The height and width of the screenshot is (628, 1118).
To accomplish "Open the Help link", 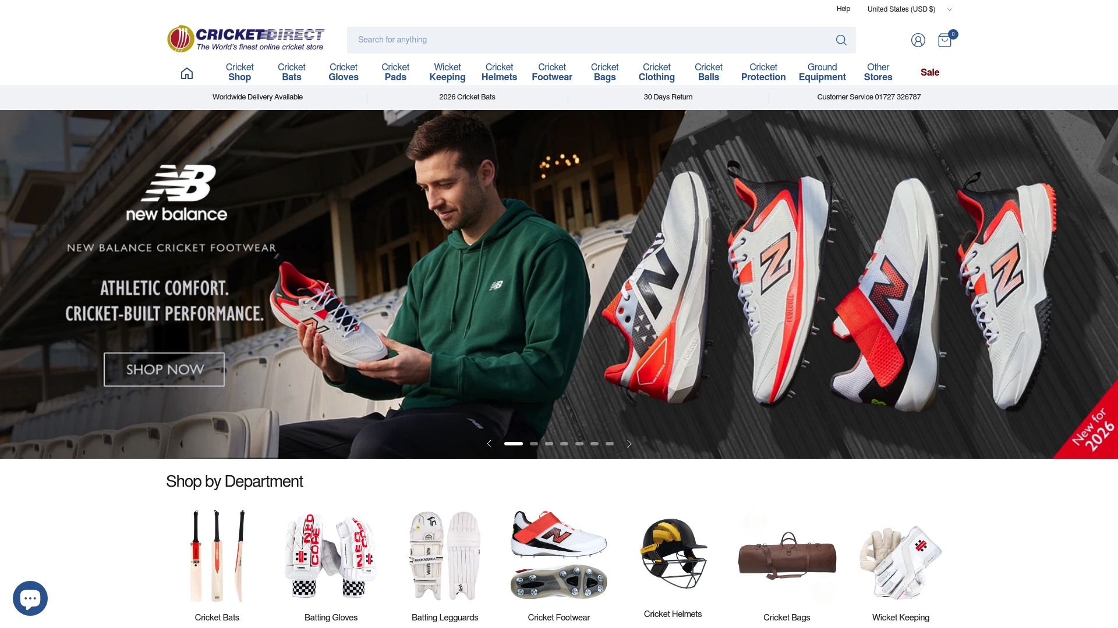I will (843, 9).
